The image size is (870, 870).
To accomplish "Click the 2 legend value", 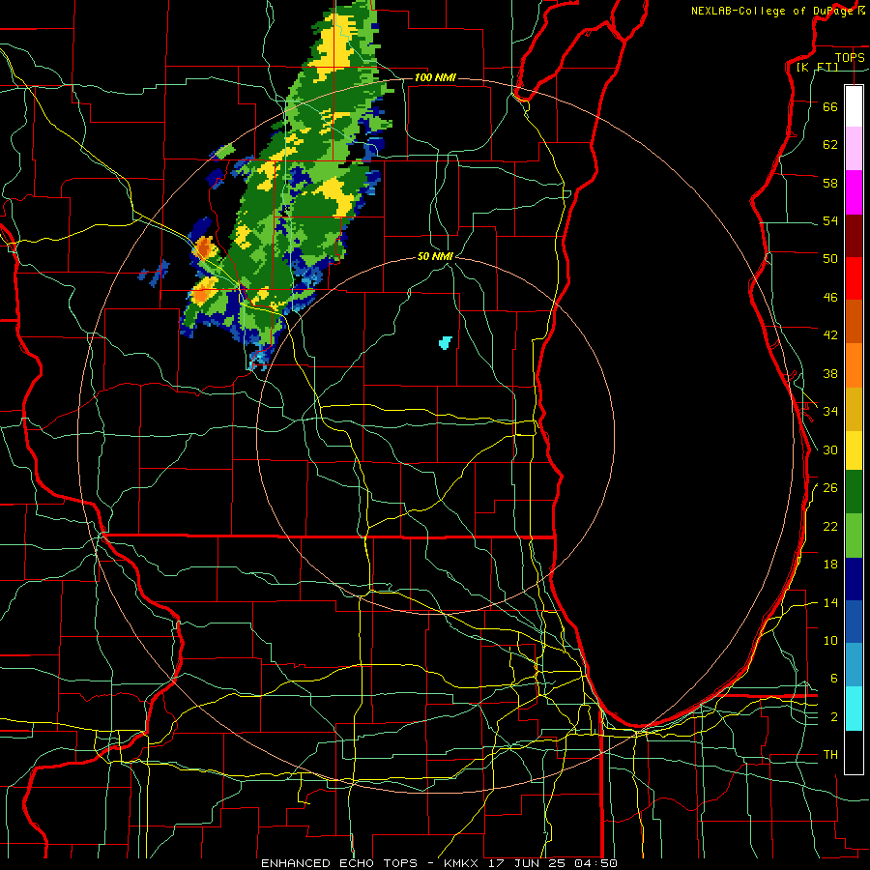I will (833, 717).
